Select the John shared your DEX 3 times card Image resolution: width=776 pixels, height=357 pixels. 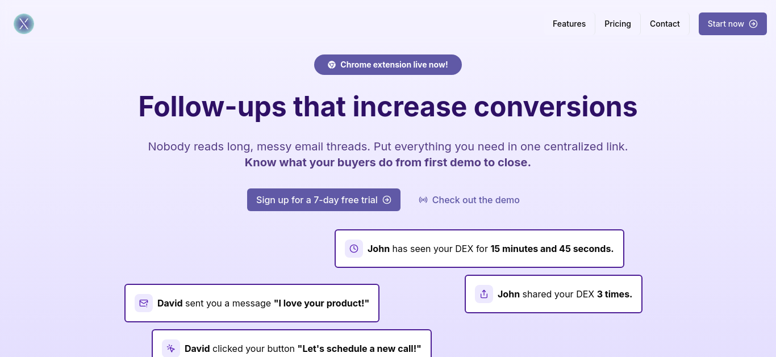pyautogui.click(x=553, y=294)
